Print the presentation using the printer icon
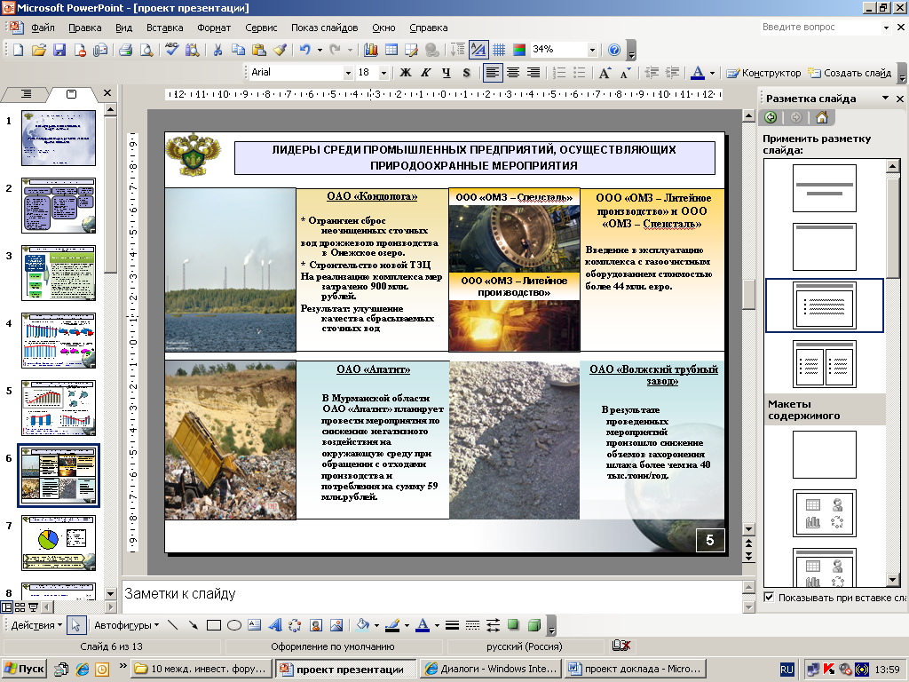 pos(126,50)
